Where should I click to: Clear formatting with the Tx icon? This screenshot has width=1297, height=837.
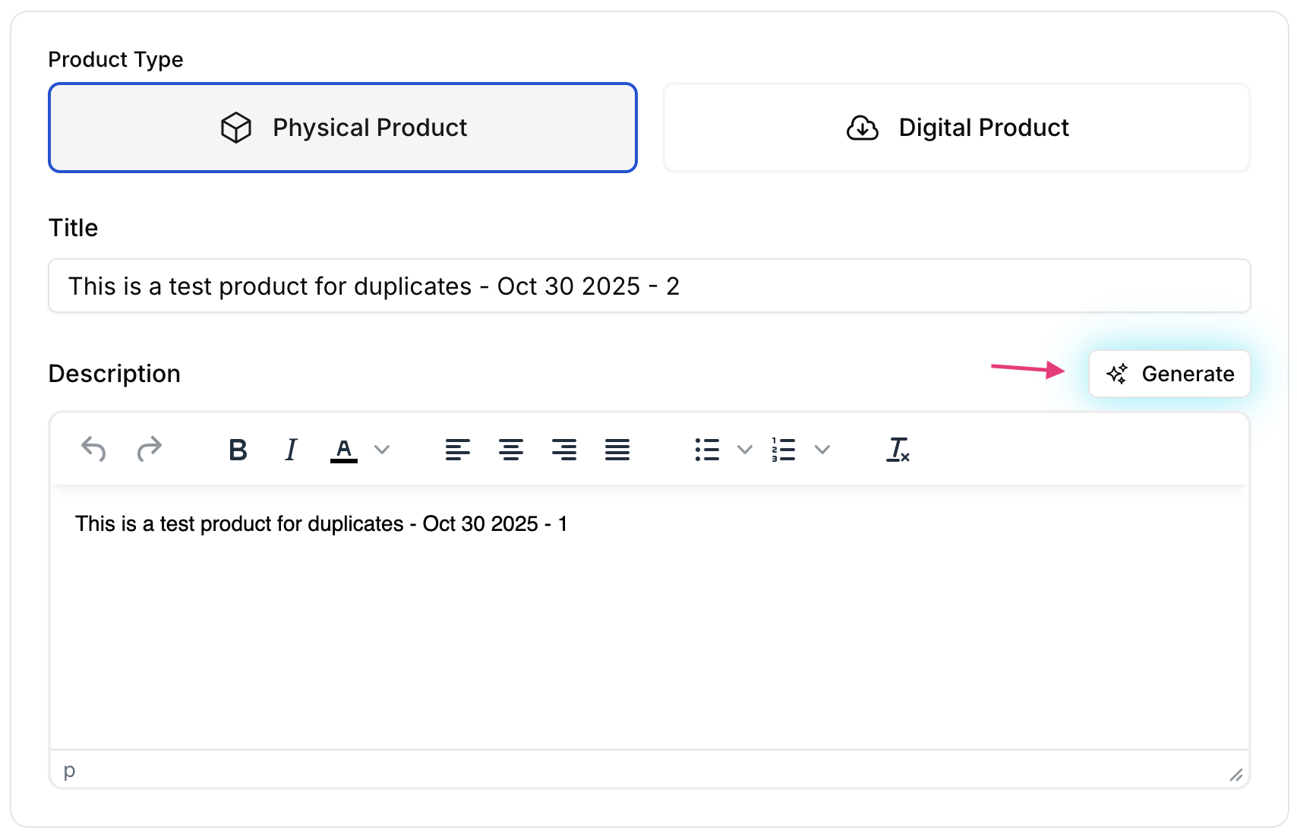898,450
